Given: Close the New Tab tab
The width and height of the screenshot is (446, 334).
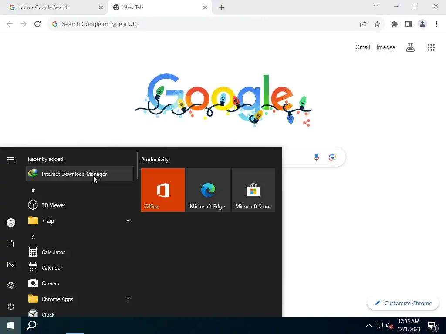Looking at the screenshot, I should pos(205,7).
